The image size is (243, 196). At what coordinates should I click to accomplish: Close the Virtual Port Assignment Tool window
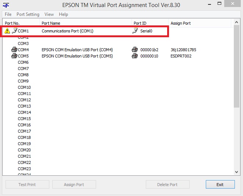pyautogui.click(x=232, y=3)
